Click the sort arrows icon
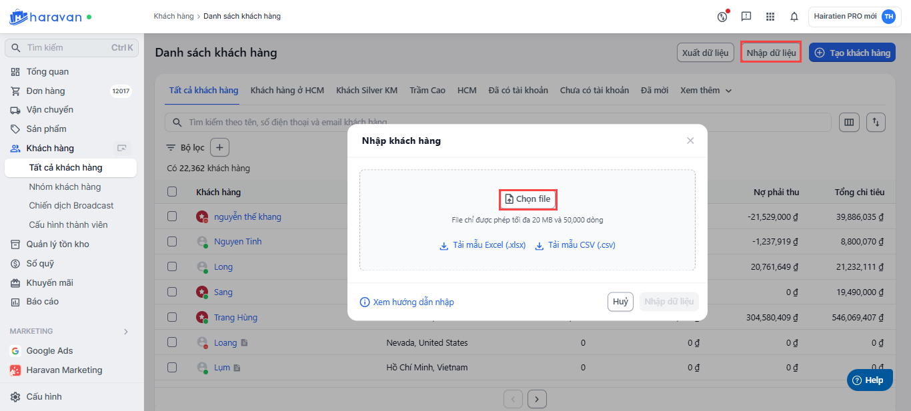Viewport: 911px width, 411px height. point(876,123)
